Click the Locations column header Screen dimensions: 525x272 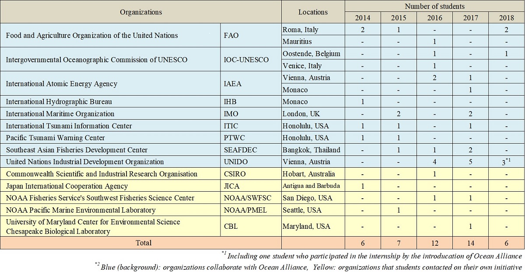click(x=313, y=12)
